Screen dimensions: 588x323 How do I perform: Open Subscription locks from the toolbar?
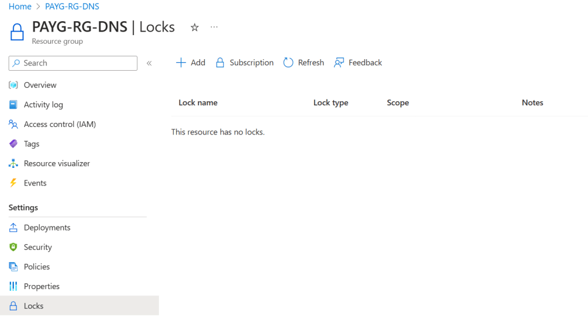(245, 63)
